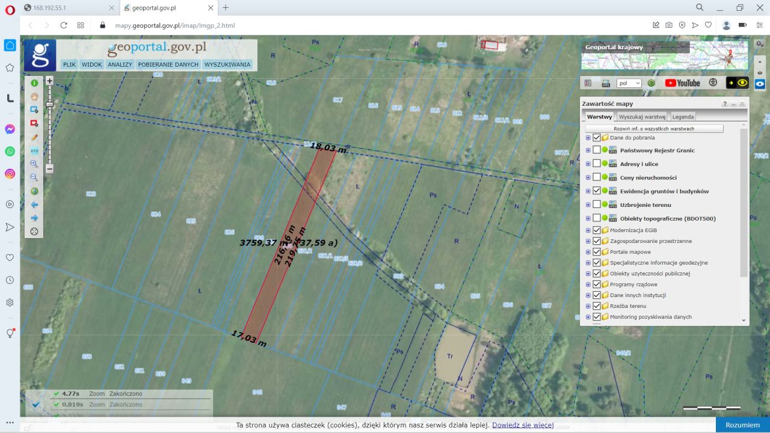770x433 pixels.
Task: Expand the Rzeźba terenu tree node
Action: click(588, 306)
